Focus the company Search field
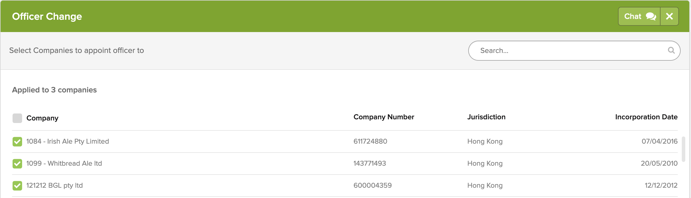 coord(569,51)
